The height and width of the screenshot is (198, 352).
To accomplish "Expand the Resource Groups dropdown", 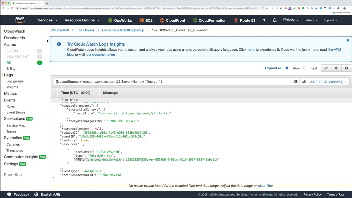I will (82, 20).
